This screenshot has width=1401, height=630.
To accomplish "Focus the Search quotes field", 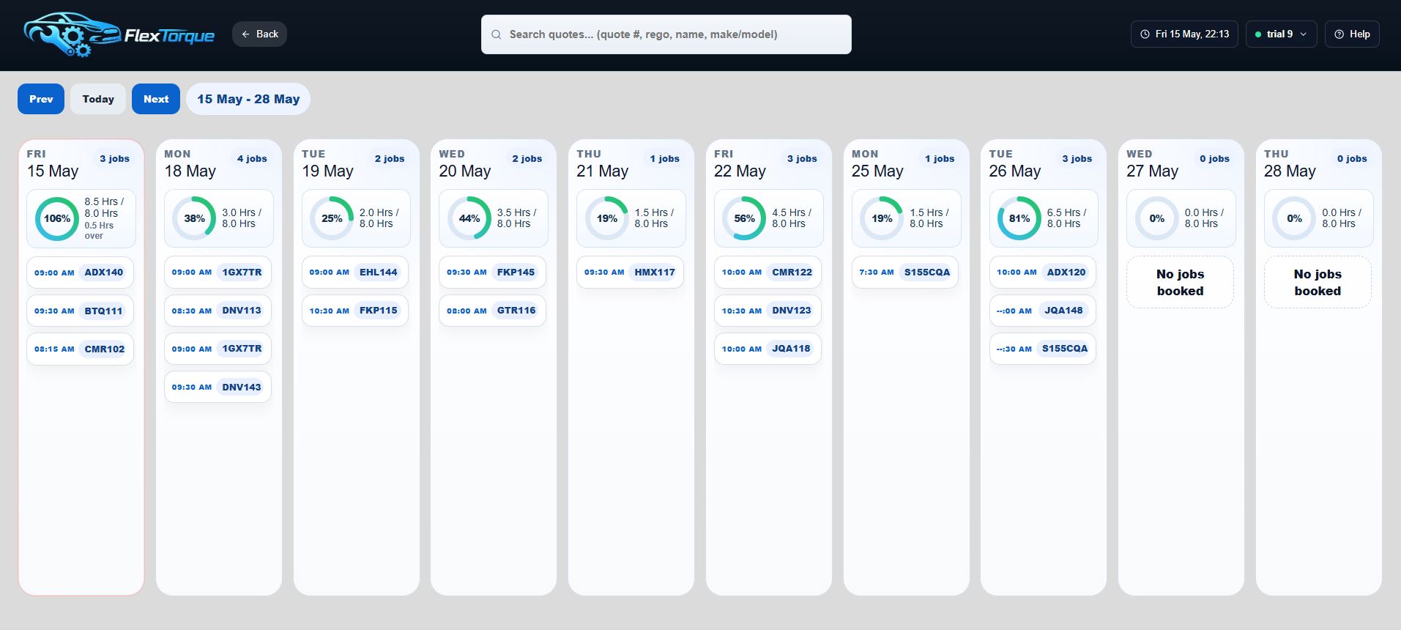I will (666, 34).
